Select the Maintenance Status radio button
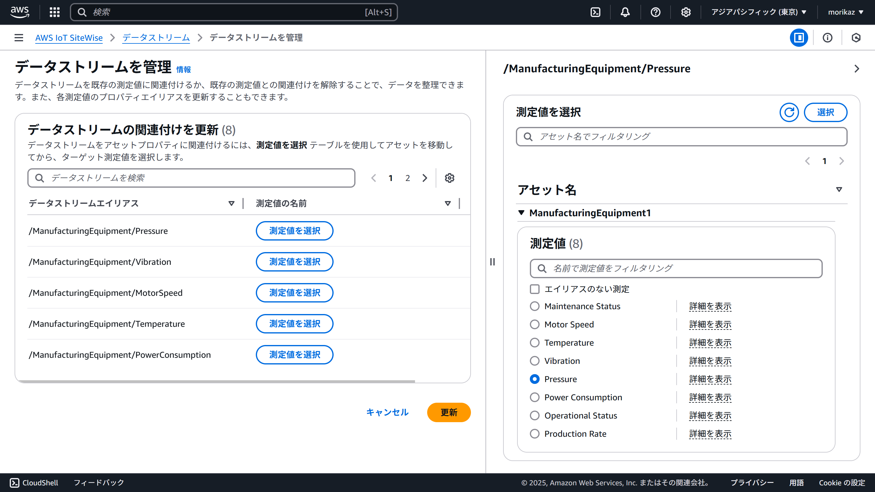 (535, 306)
